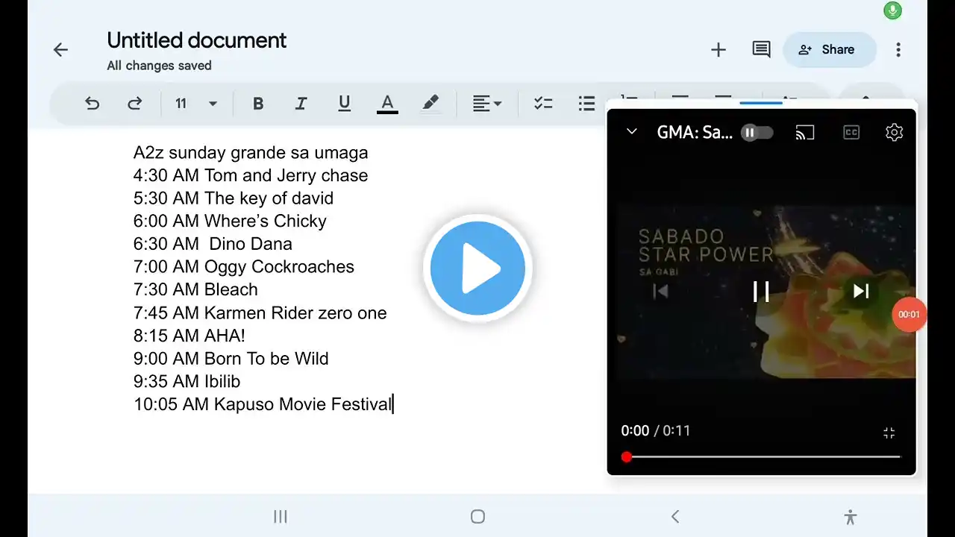Toggle closed captions in the video player
Viewport: 955px width, 537px height.
(x=851, y=133)
